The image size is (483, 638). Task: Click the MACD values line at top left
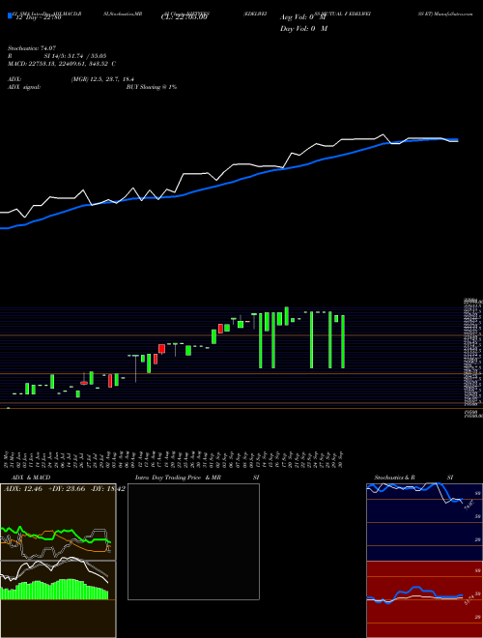pyautogui.click(x=62, y=64)
